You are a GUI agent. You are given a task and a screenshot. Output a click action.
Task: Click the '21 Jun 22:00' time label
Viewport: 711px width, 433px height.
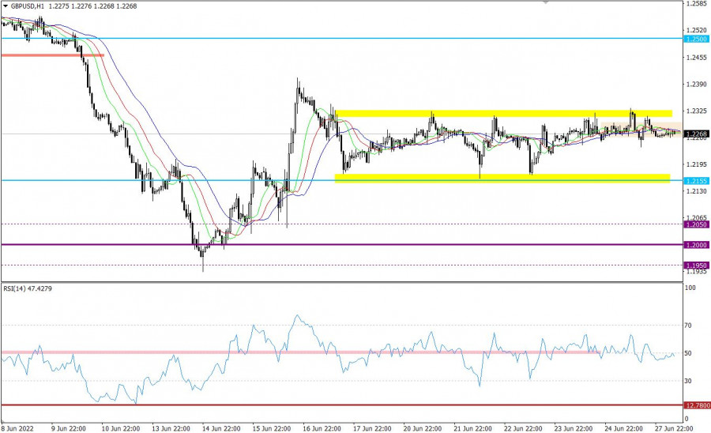tap(472, 428)
